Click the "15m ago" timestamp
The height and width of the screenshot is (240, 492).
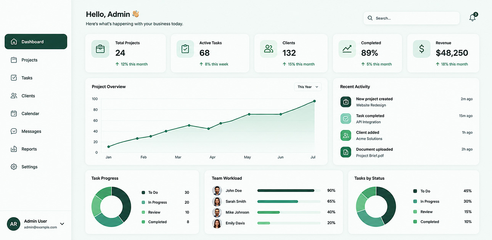(x=466, y=116)
